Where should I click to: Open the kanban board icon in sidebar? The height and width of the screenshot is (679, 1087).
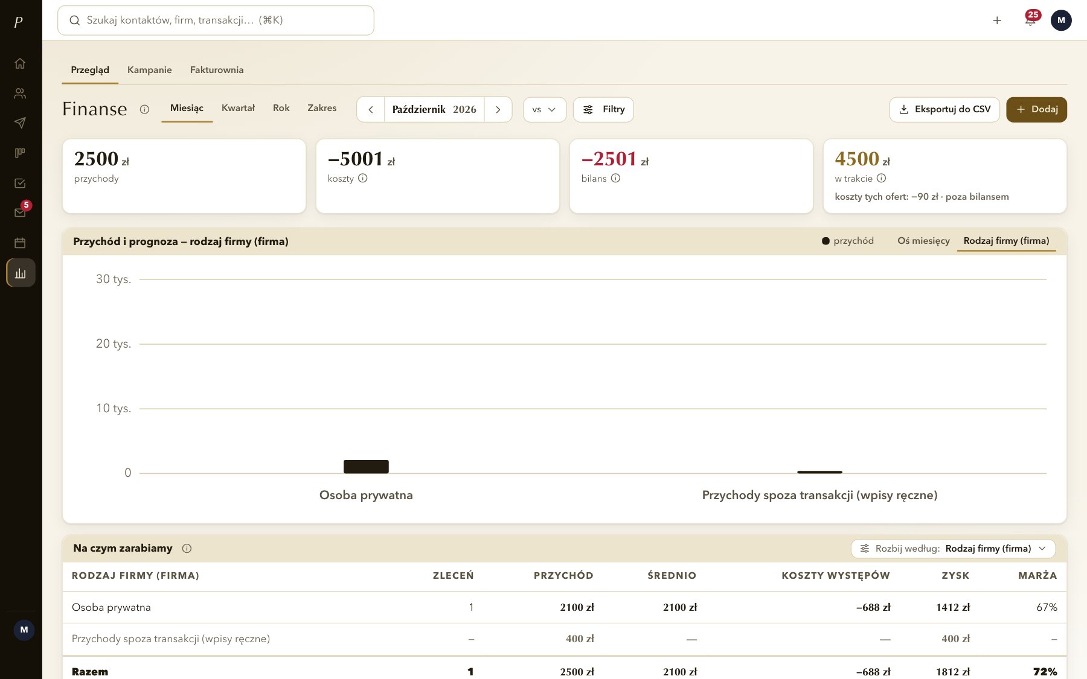tap(20, 153)
